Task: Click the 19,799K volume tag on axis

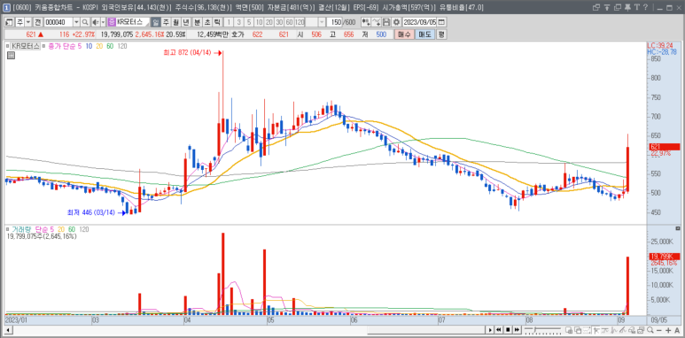Action: pos(665,256)
